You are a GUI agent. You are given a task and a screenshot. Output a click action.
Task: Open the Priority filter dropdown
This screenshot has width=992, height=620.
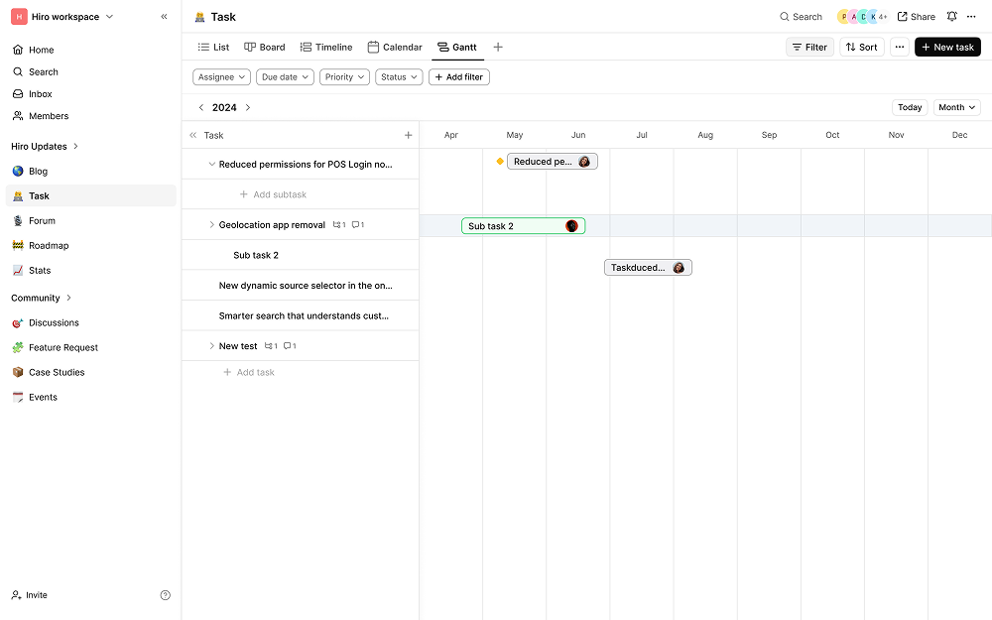click(x=344, y=77)
